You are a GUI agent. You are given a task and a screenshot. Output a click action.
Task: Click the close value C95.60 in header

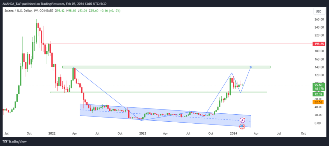(94, 11)
